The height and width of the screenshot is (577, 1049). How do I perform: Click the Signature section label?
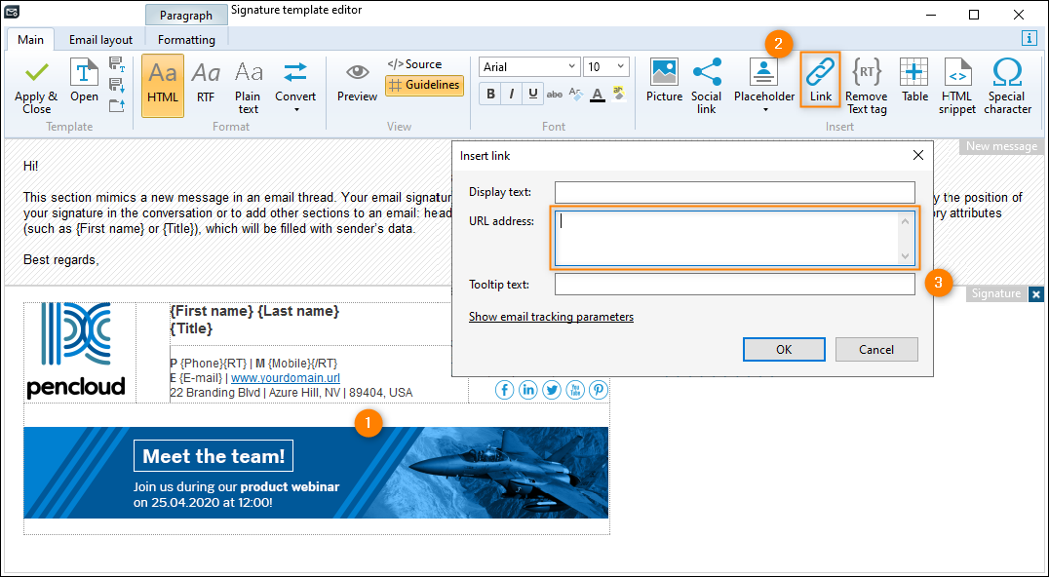pos(996,293)
